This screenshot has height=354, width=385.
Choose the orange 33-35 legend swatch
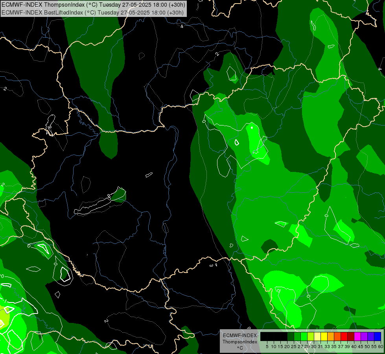pyautogui.click(x=331, y=336)
